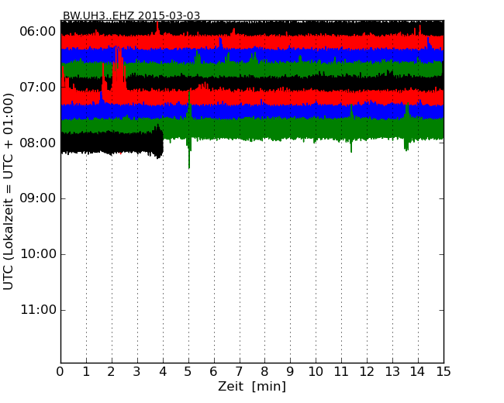Viewport: 504px width, 403px height.
Task: Click the 09:00 y-axis label
Action: pos(38,198)
